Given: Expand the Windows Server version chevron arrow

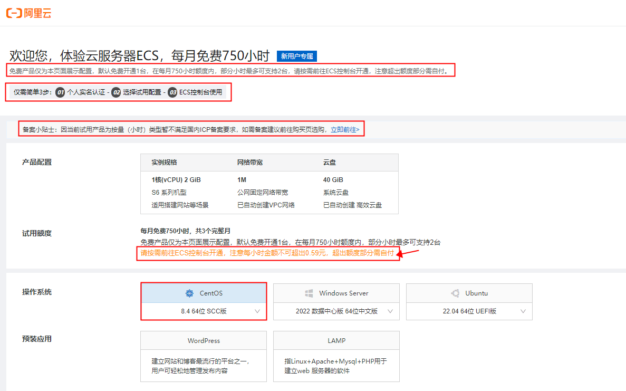Looking at the screenshot, I should coord(390,311).
